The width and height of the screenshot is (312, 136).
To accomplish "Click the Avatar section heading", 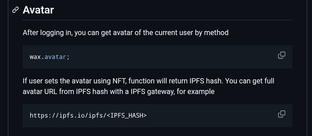I will pyautogui.click(x=38, y=10).
